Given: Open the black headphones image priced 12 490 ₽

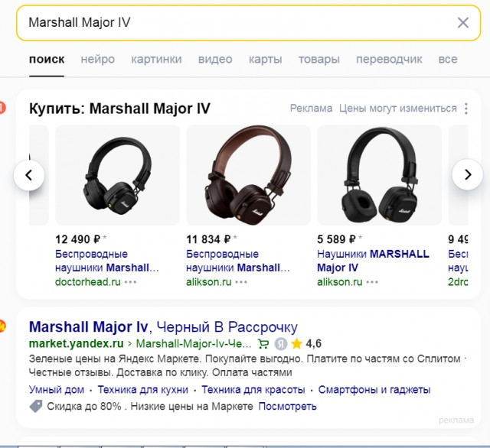Looking at the screenshot, I should pyautogui.click(x=117, y=175).
